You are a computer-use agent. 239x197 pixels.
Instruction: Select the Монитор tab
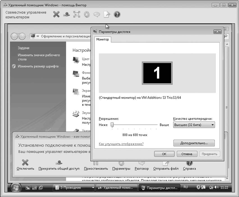pos(103,40)
